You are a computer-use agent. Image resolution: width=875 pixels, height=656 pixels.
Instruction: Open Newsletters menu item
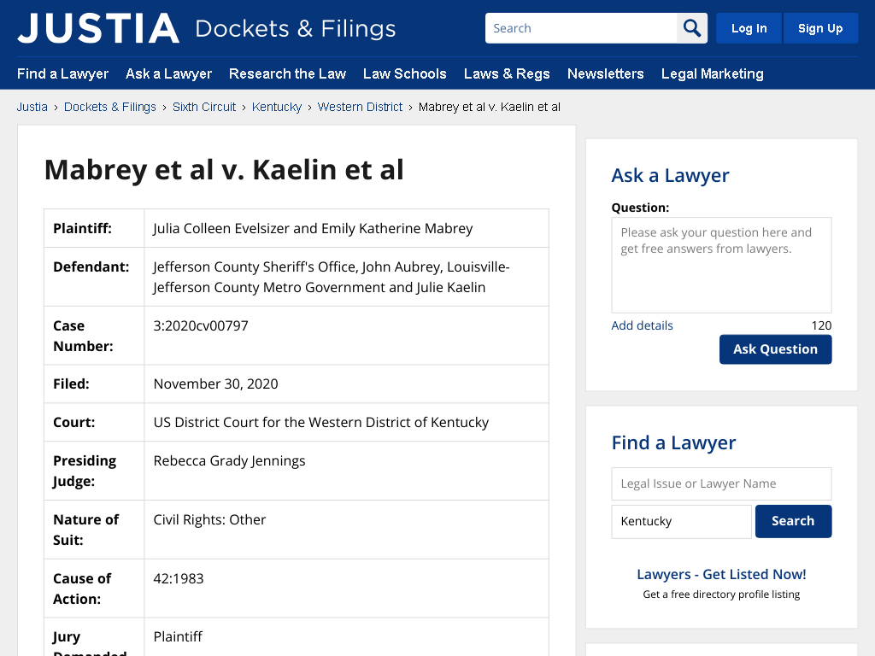pos(606,73)
